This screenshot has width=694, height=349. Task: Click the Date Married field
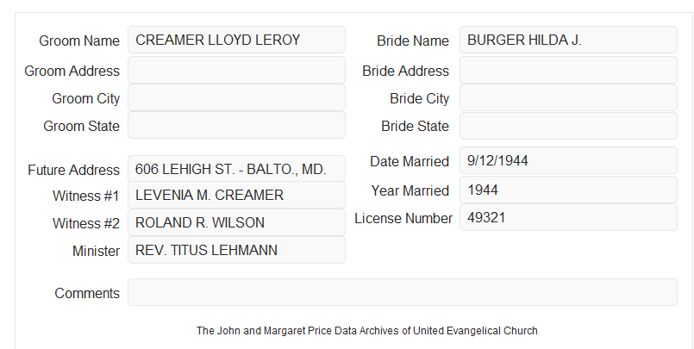(568, 160)
